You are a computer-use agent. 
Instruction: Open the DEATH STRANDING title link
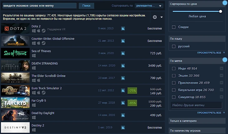[x=45, y=63]
